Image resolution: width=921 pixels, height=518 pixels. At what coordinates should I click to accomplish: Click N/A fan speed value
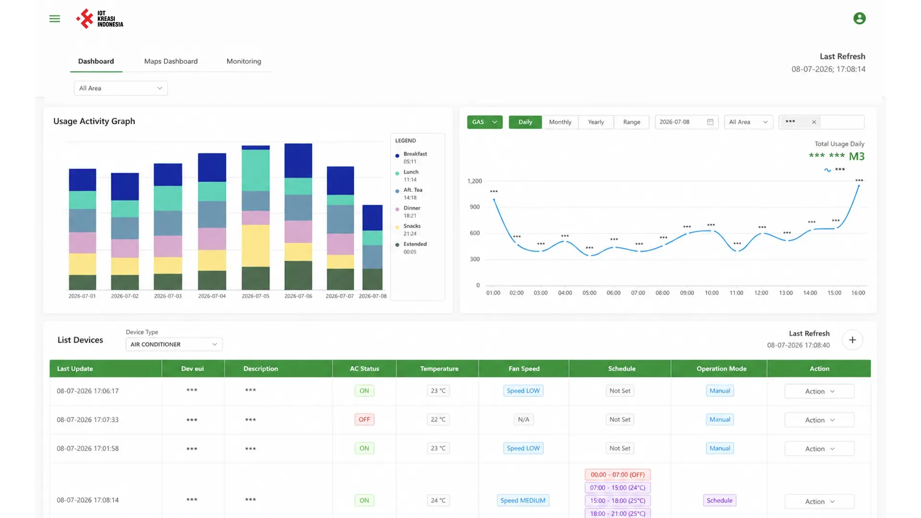tap(523, 420)
